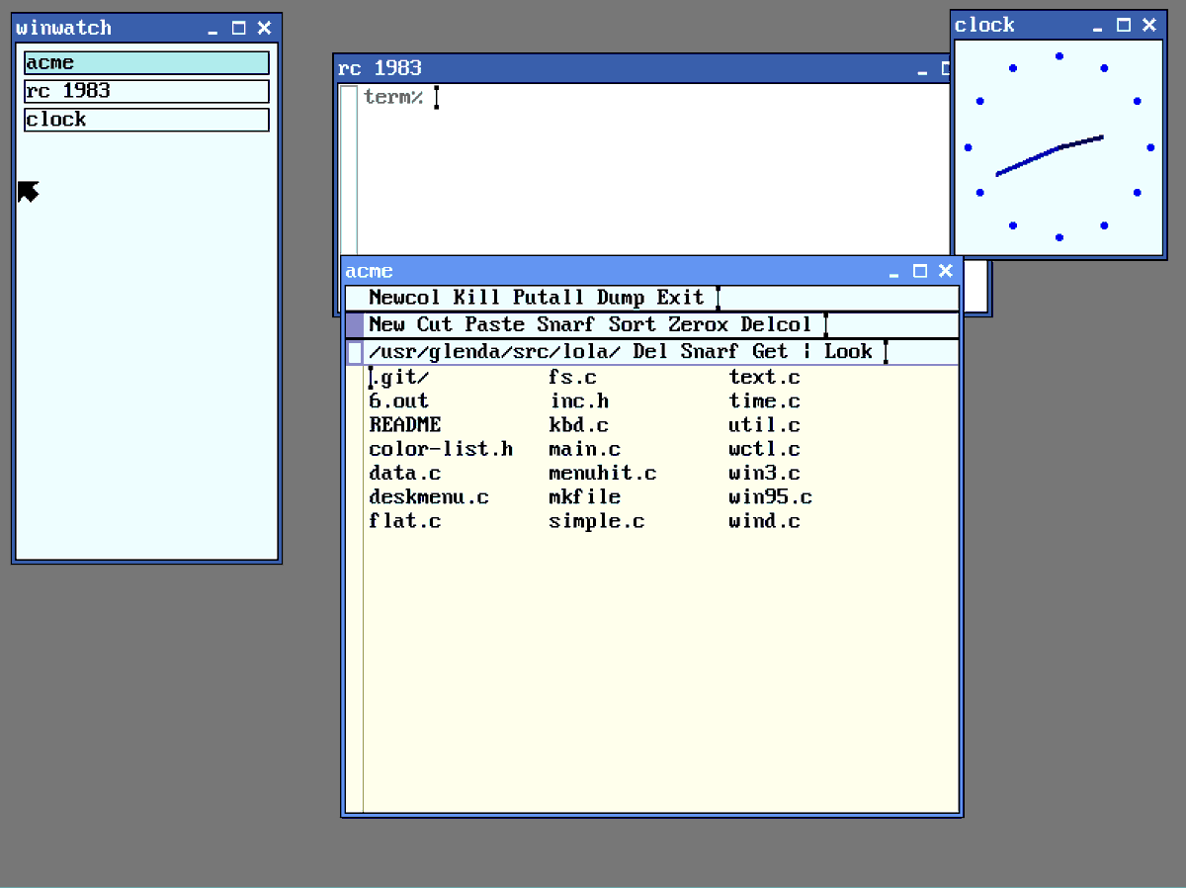Open time.c in acme listing
Image resolution: width=1186 pixels, height=888 pixels.
pyautogui.click(x=765, y=400)
